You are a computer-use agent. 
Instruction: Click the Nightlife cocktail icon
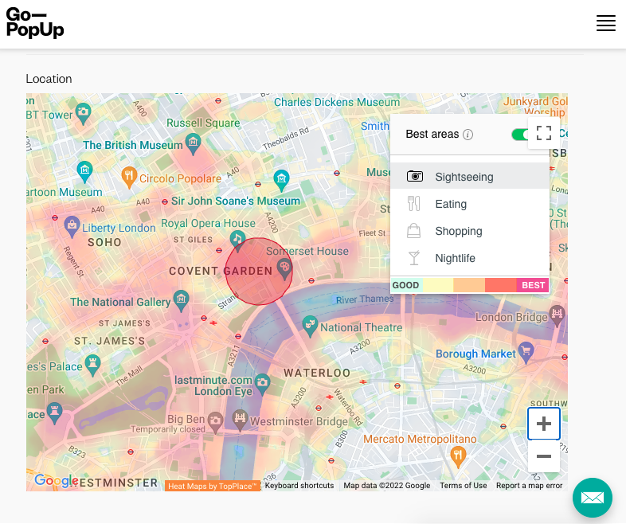point(414,258)
